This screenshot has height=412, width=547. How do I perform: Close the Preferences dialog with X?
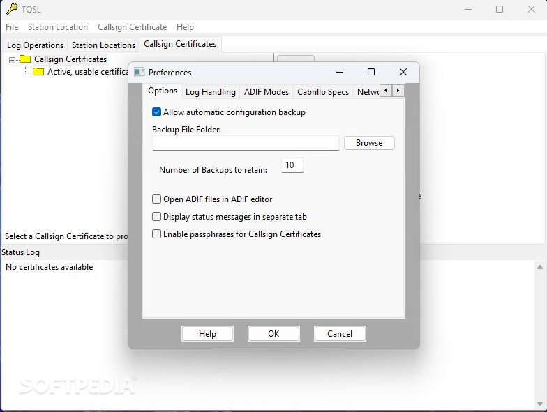[403, 72]
